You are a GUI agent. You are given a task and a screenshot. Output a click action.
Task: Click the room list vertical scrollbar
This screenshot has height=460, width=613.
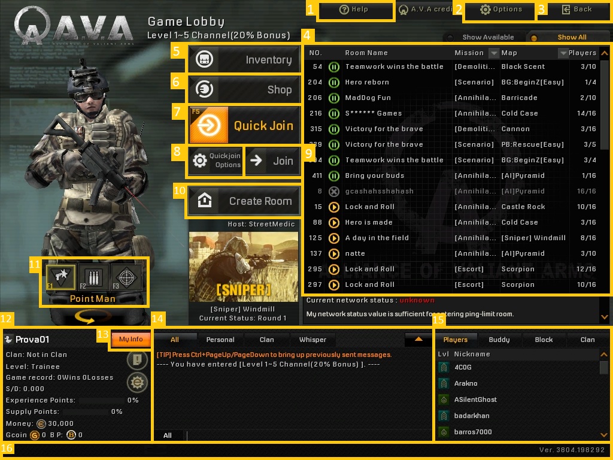604,108
